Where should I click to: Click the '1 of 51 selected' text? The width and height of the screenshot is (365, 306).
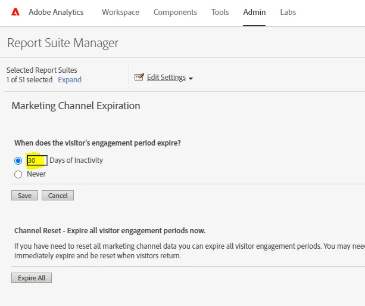coord(30,80)
